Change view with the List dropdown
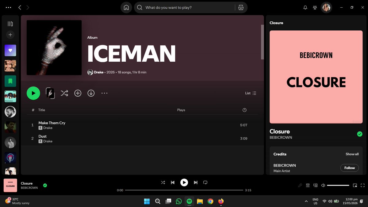The image size is (368, 207). [251, 93]
